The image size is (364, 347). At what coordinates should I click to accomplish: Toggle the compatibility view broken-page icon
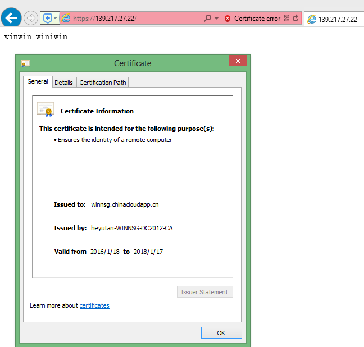pos(286,18)
